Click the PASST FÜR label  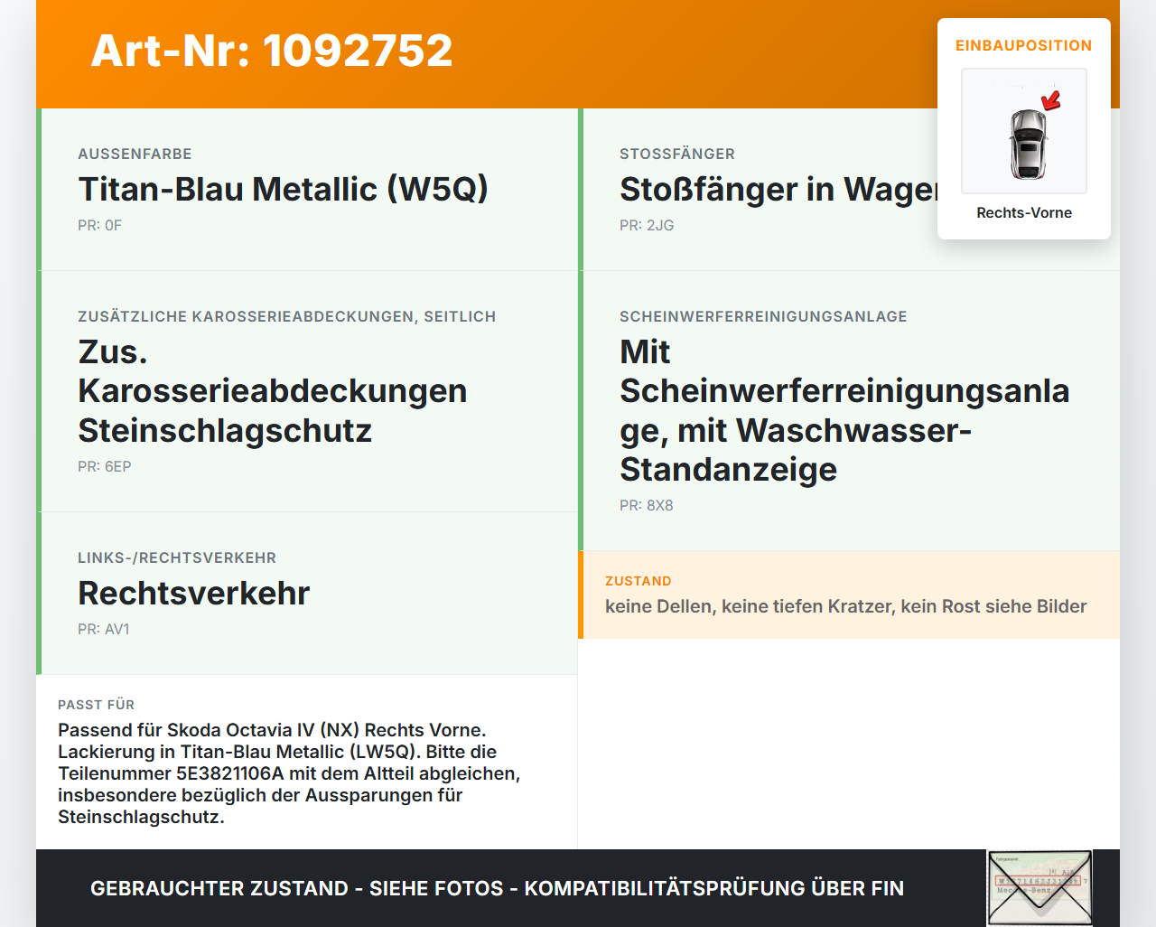pos(96,705)
